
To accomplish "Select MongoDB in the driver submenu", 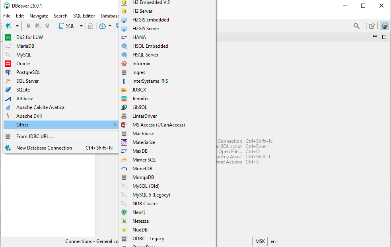I will click(143, 177).
